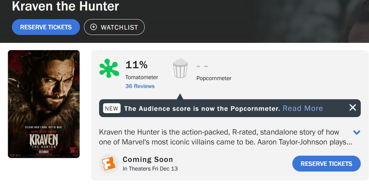Click the movie synopsis paragraph
Screen dimensions: 369x185
(x=221, y=137)
